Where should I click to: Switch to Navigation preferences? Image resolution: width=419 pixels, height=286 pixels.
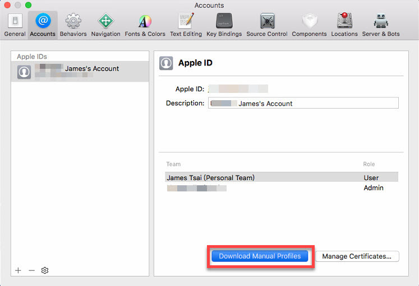pos(106,25)
